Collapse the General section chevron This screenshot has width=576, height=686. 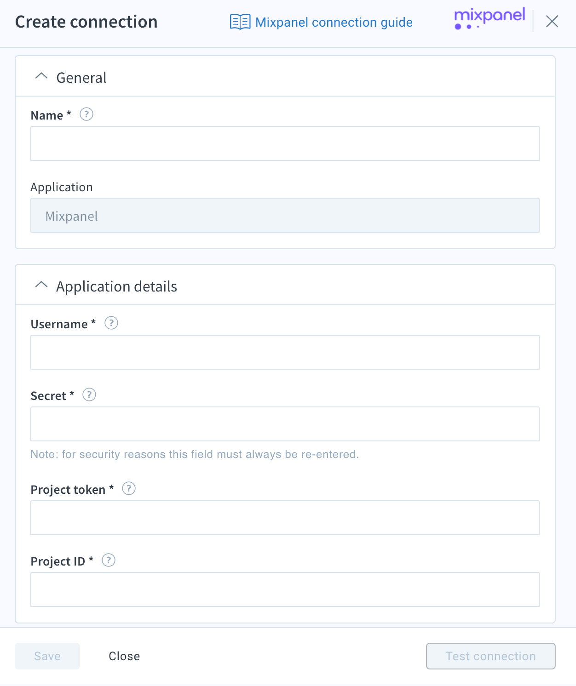(x=41, y=76)
